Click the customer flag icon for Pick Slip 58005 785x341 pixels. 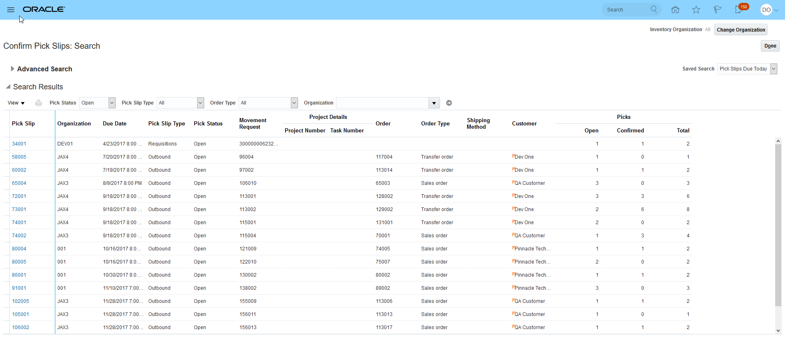[513, 156]
